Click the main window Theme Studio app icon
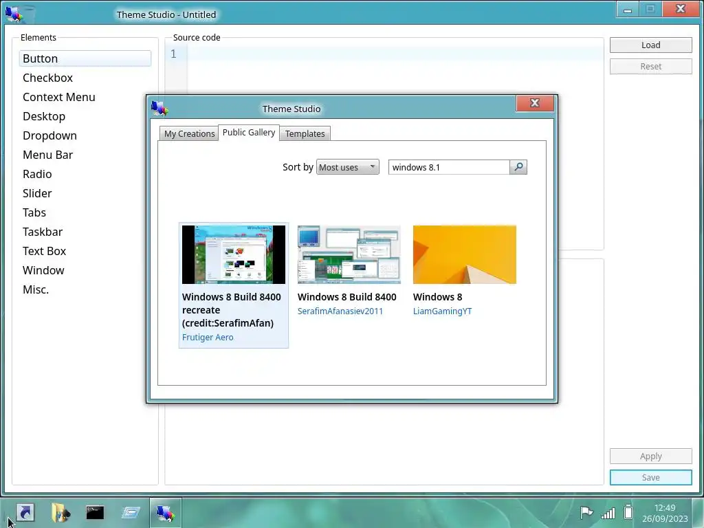This screenshot has width=704, height=528. (14, 14)
